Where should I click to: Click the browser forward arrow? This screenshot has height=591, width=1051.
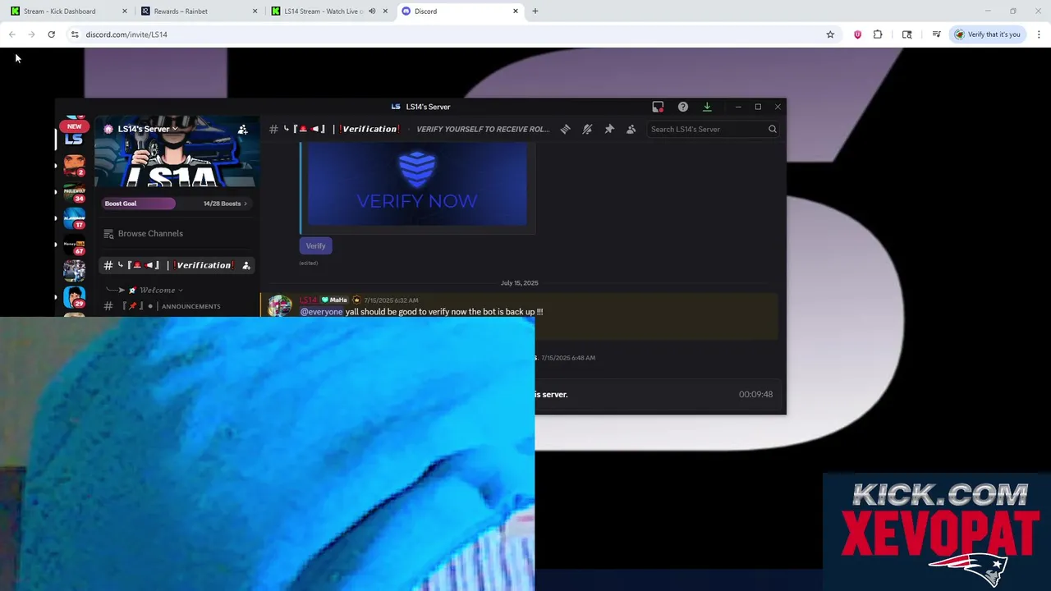(31, 34)
